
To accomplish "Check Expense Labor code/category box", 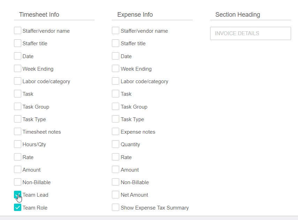I will [116, 81].
